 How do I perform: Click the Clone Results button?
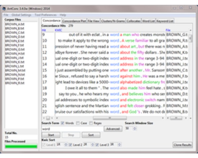pos(183,145)
